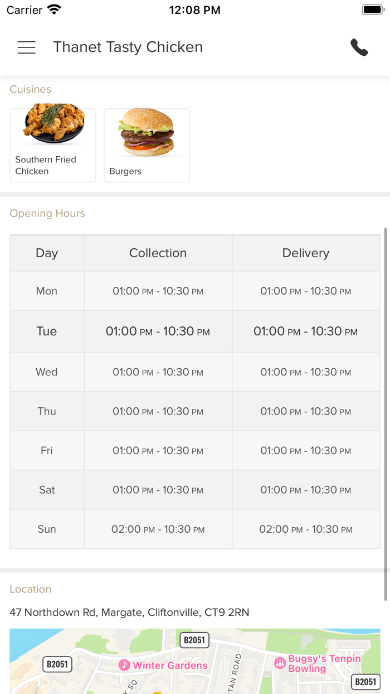
Task: Click Sunday's collection hours cell
Action: (158, 529)
